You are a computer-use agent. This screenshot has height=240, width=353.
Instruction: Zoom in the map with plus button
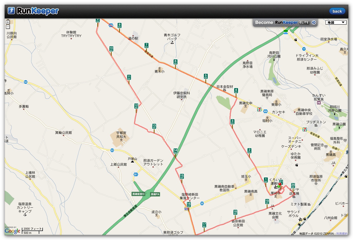point(8,22)
